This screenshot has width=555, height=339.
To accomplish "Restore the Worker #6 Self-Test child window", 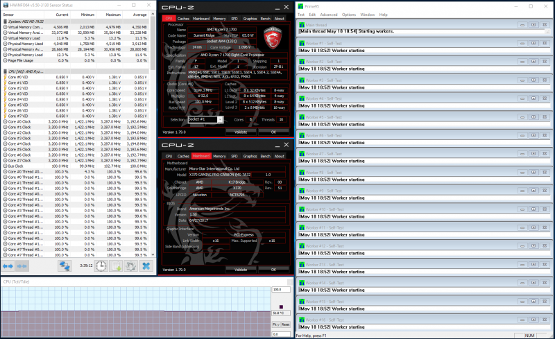I will pos(533,135).
